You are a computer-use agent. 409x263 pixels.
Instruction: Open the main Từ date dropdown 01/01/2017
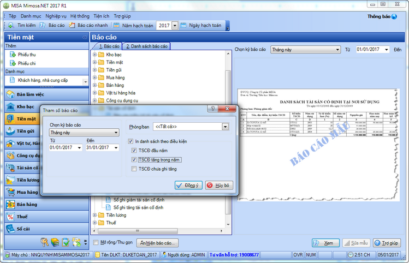(387, 50)
